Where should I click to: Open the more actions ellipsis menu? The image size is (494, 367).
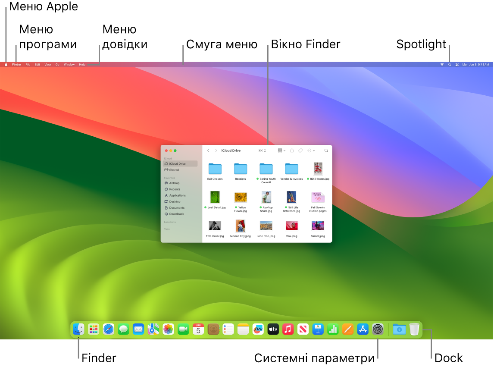coord(311,151)
